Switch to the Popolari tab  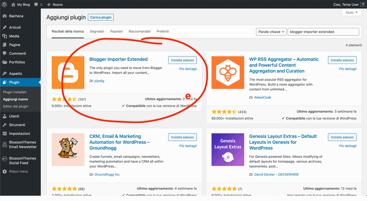click(x=117, y=32)
